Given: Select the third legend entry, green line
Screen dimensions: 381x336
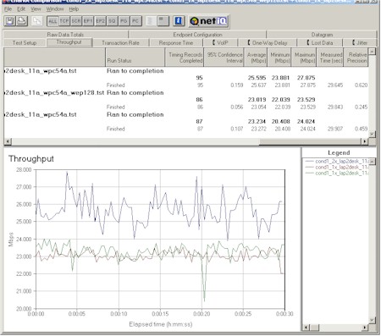Looking at the screenshot, I should pyautogui.click(x=337, y=173).
